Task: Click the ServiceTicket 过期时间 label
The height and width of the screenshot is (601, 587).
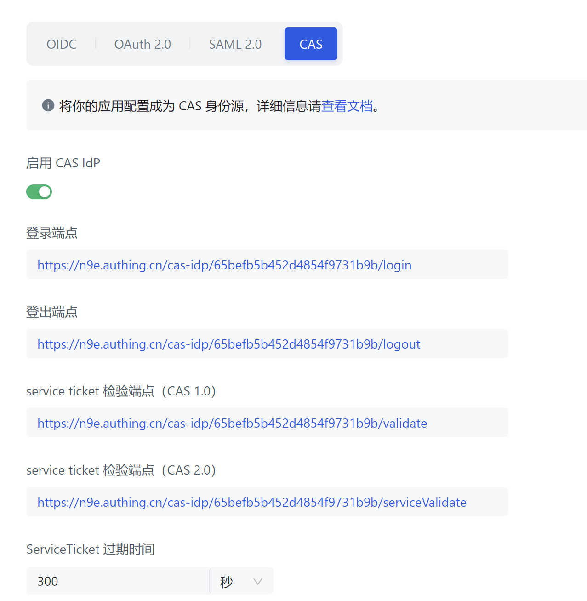Action: 90,549
